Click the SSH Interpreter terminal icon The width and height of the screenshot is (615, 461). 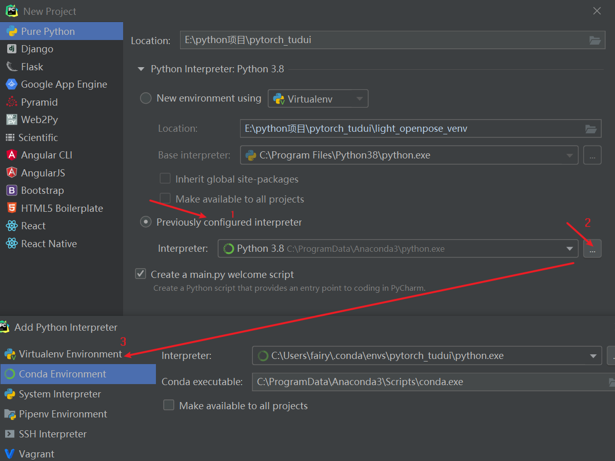(x=9, y=434)
